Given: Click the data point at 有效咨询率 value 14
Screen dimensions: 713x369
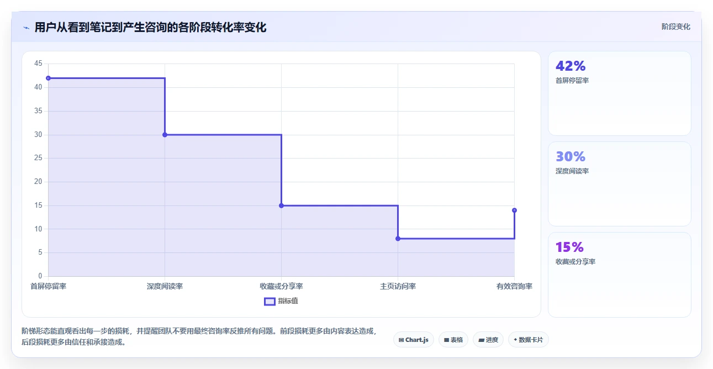Looking at the screenshot, I should [514, 210].
